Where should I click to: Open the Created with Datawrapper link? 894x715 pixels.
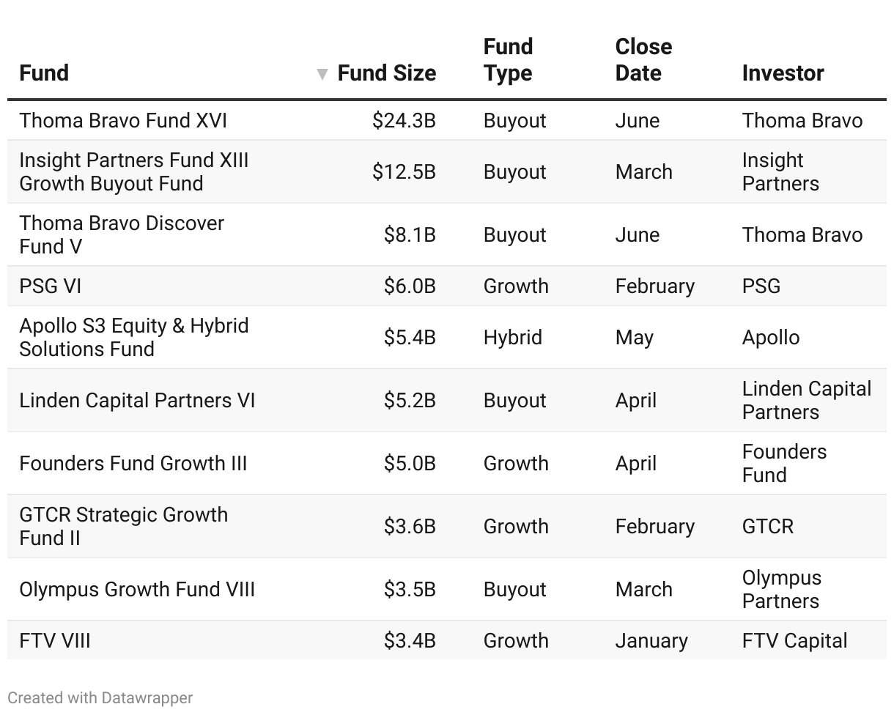click(100, 697)
